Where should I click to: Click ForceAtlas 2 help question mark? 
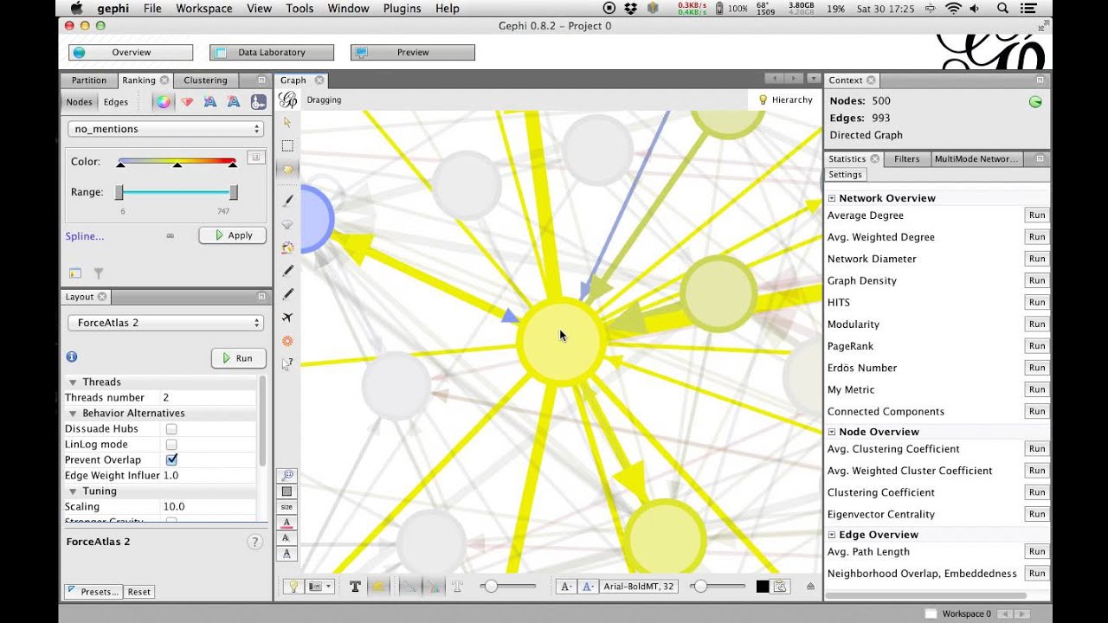(254, 543)
